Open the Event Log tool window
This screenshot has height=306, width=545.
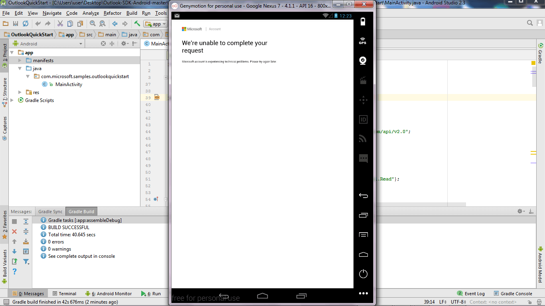471,294
